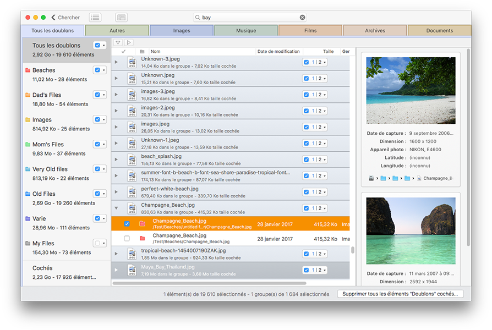Toggle group checkbox for tropical-beach-1454007190ZAK.jpg
Image resolution: width=492 pixels, height=330 pixels.
coord(306,254)
